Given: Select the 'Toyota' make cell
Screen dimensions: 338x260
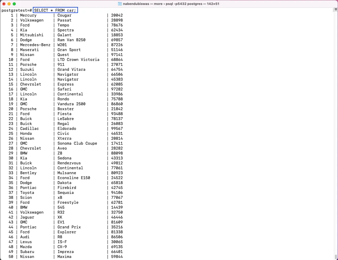Looking at the screenshot, I should 27,193.
